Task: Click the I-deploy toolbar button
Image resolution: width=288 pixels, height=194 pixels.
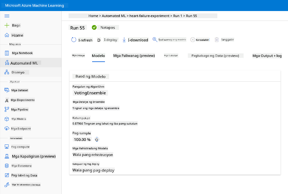Action: point(107,40)
